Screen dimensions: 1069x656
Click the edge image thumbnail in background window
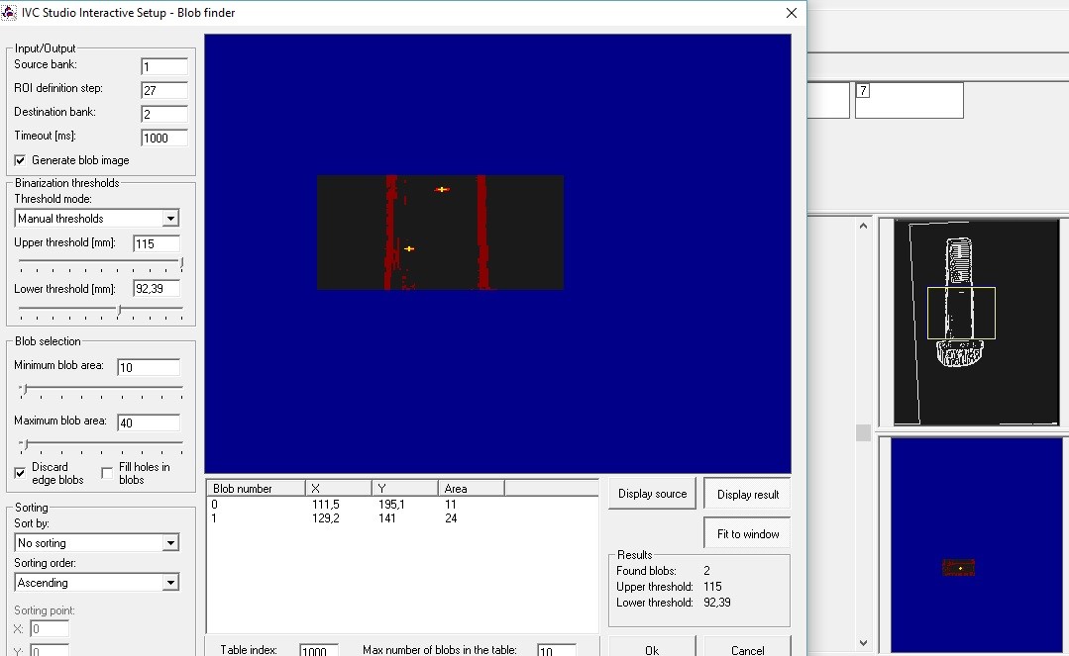pos(976,323)
